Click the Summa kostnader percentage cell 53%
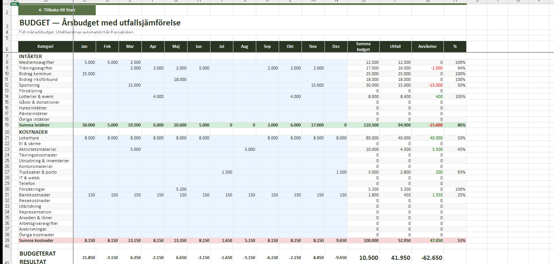The height and width of the screenshot is (264, 554). 455,240
